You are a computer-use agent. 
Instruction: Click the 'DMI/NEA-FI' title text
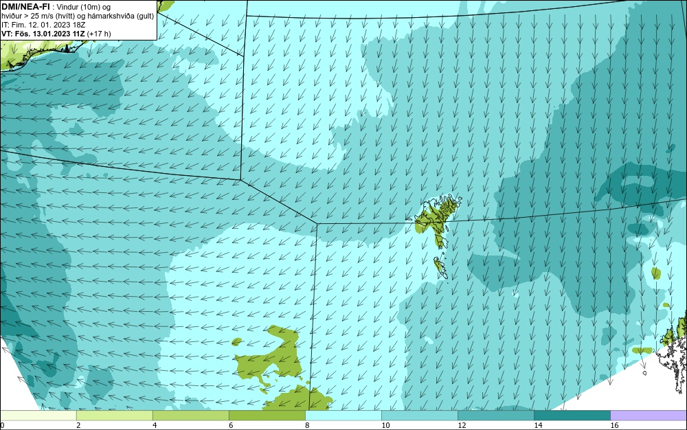coord(25,6)
